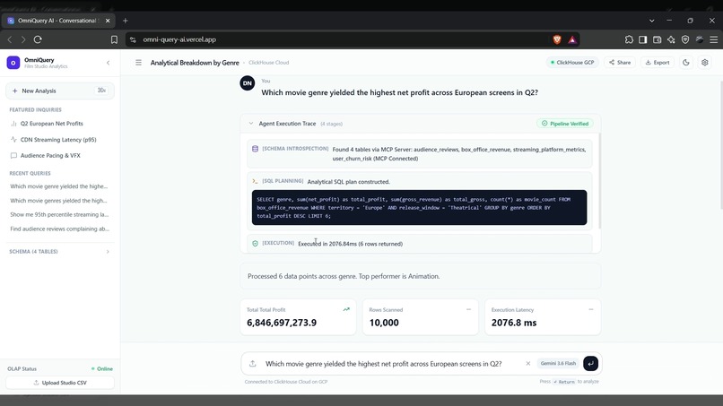This screenshot has height=406, width=723.
Task: Bookmark this page with the bookmark icon
Action: (x=114, y=39)
